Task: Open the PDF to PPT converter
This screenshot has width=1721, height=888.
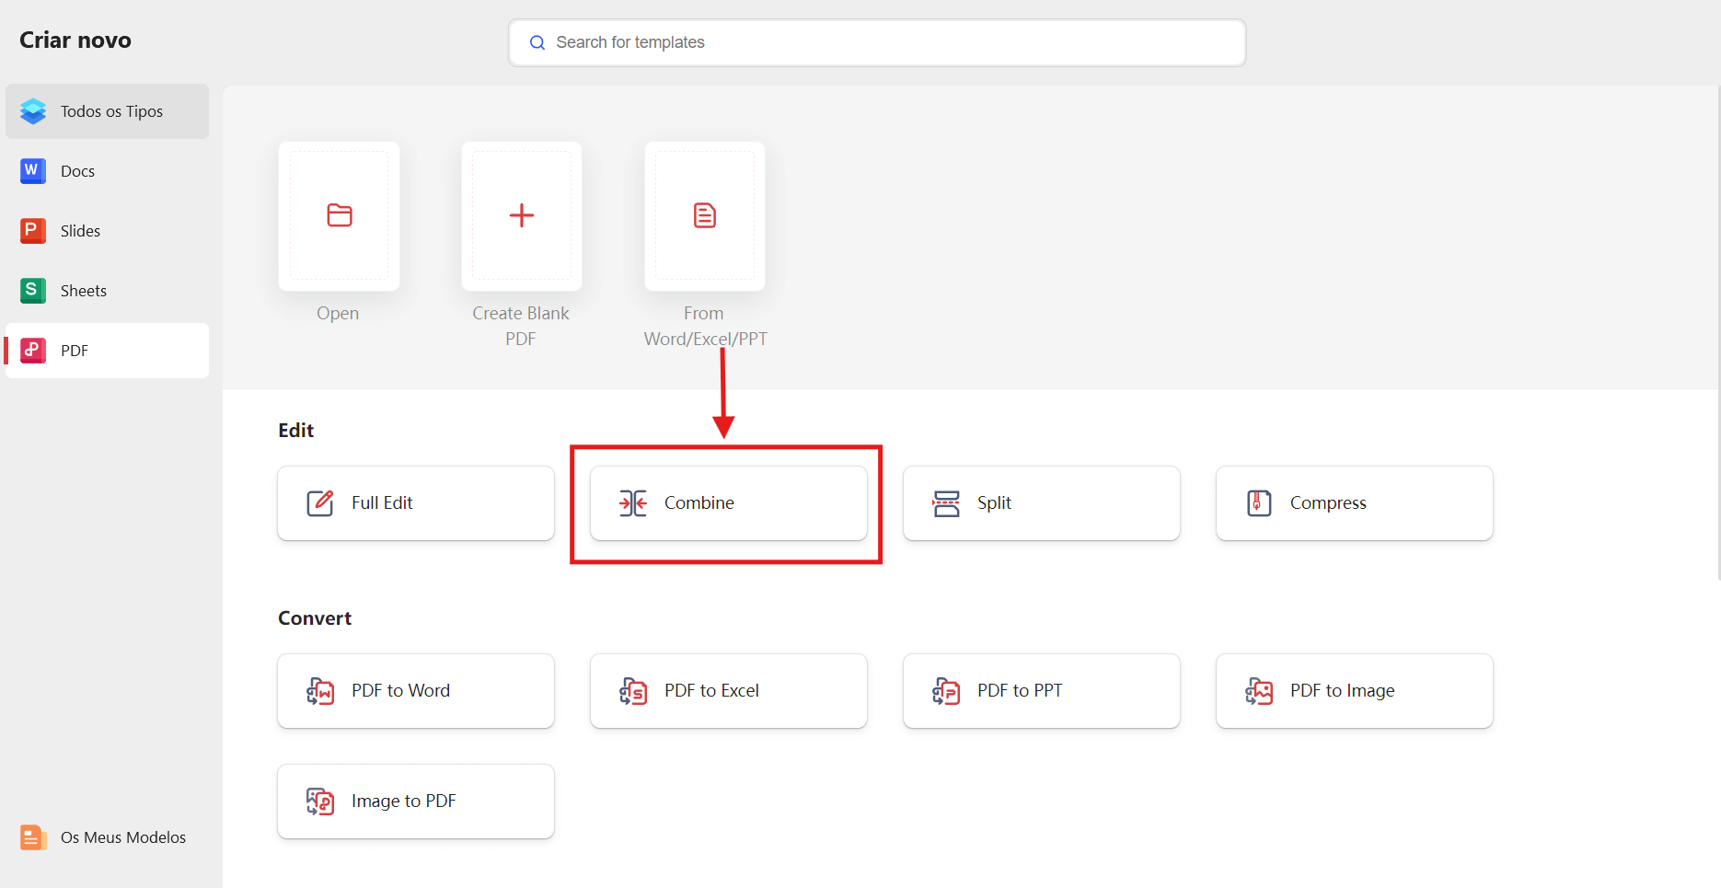Action: point(1040,690)
